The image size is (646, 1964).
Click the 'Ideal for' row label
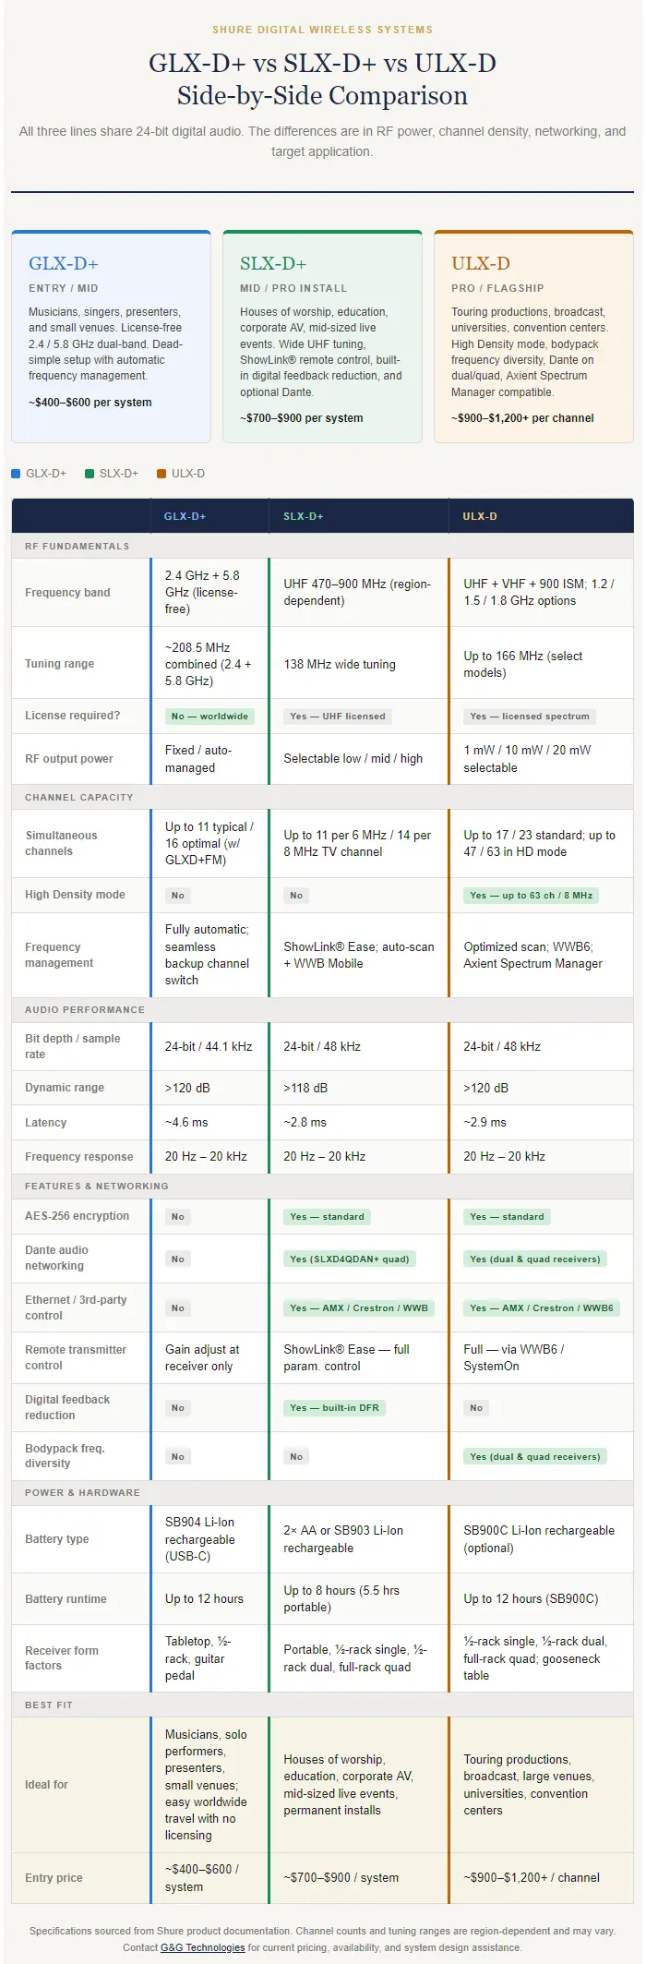[46, 1785]
